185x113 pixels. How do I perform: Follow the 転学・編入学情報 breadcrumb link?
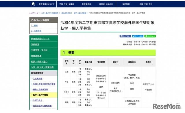point(80,13)
